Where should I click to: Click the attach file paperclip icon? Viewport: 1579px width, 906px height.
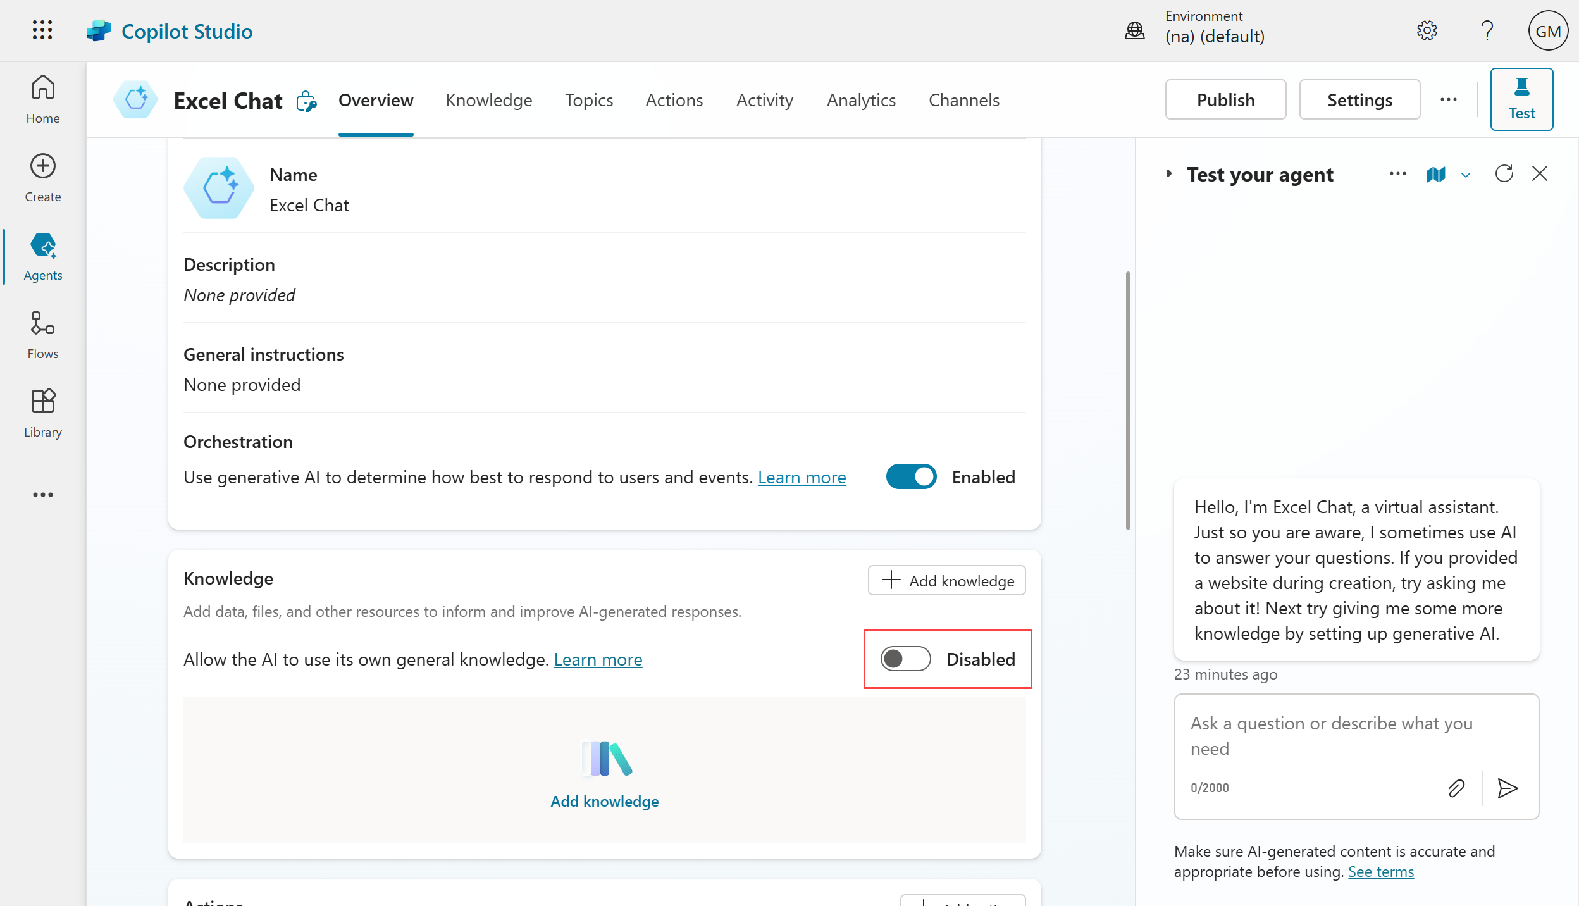1456,788
